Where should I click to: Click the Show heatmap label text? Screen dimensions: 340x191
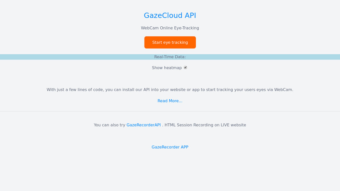click(x=167, y=68)
